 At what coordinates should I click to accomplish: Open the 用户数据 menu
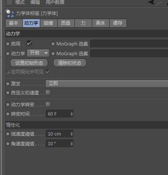55,2
